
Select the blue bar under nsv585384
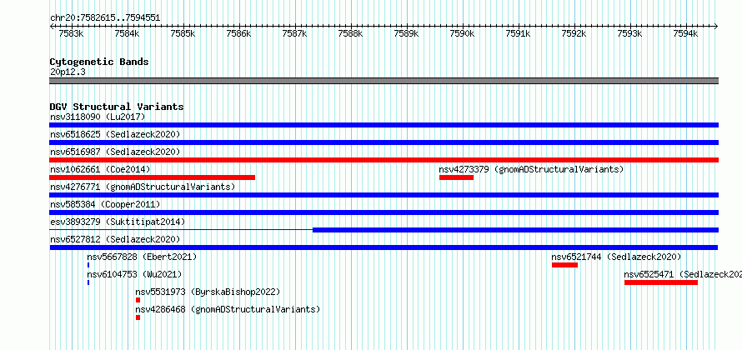pos(384,212)
